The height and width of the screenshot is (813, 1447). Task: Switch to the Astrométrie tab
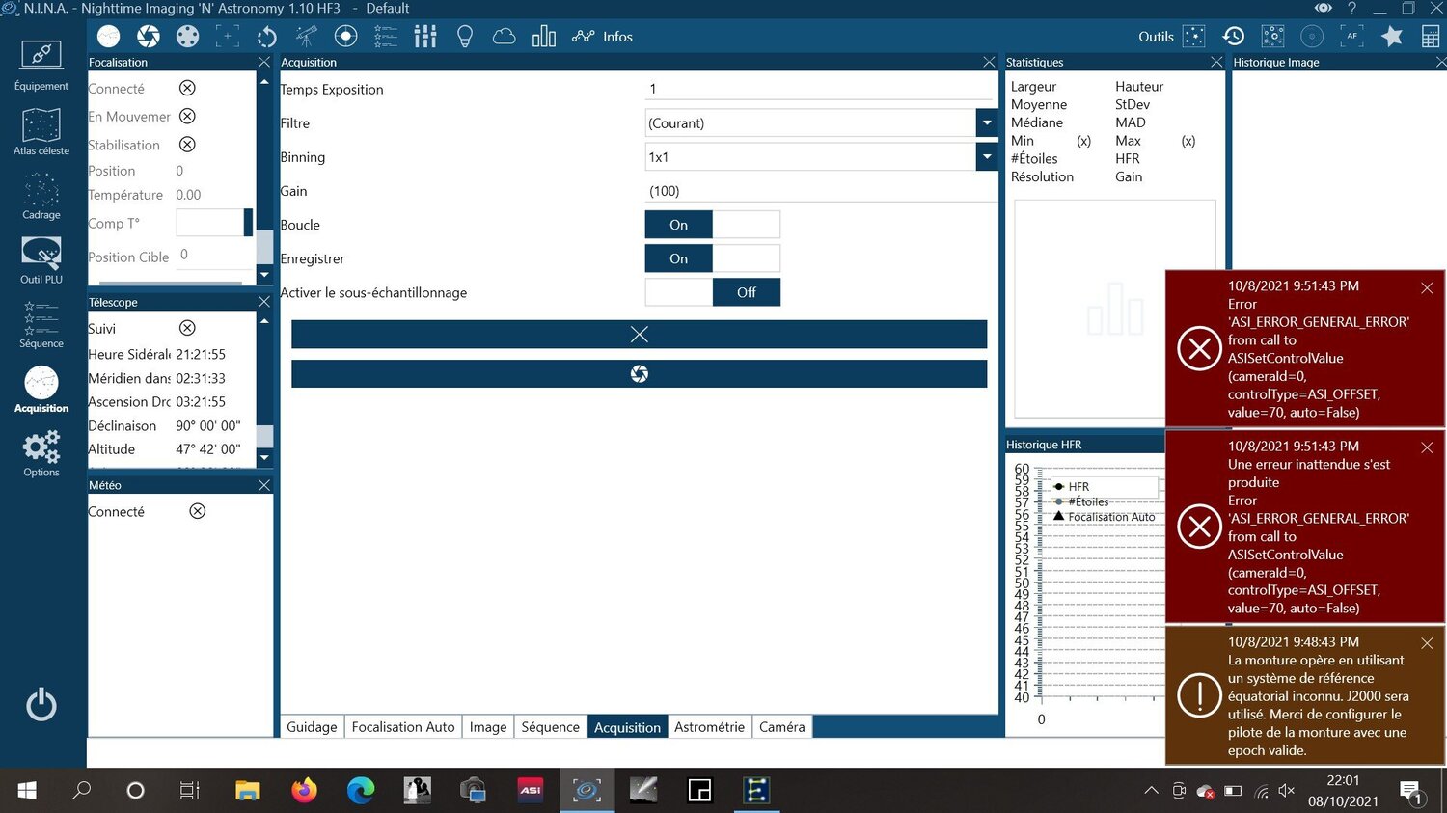coord(710,727)
